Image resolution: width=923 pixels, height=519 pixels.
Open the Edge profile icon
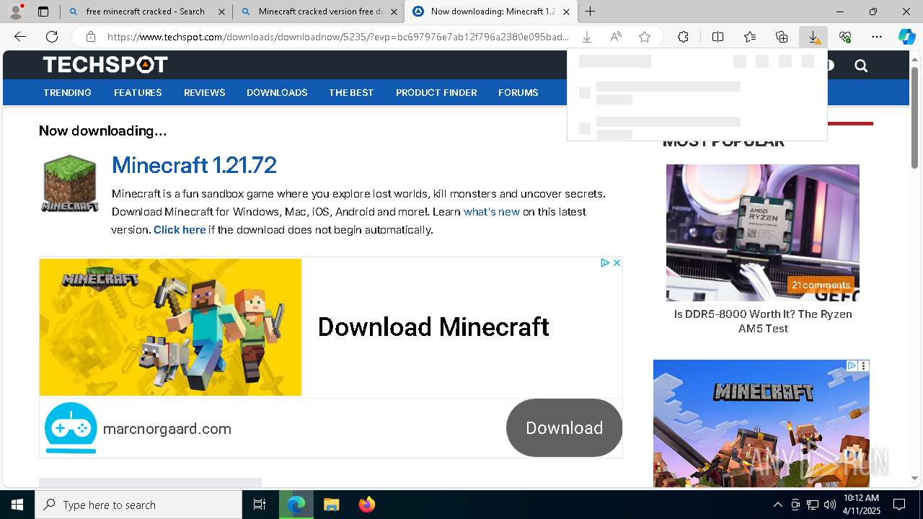16,12
